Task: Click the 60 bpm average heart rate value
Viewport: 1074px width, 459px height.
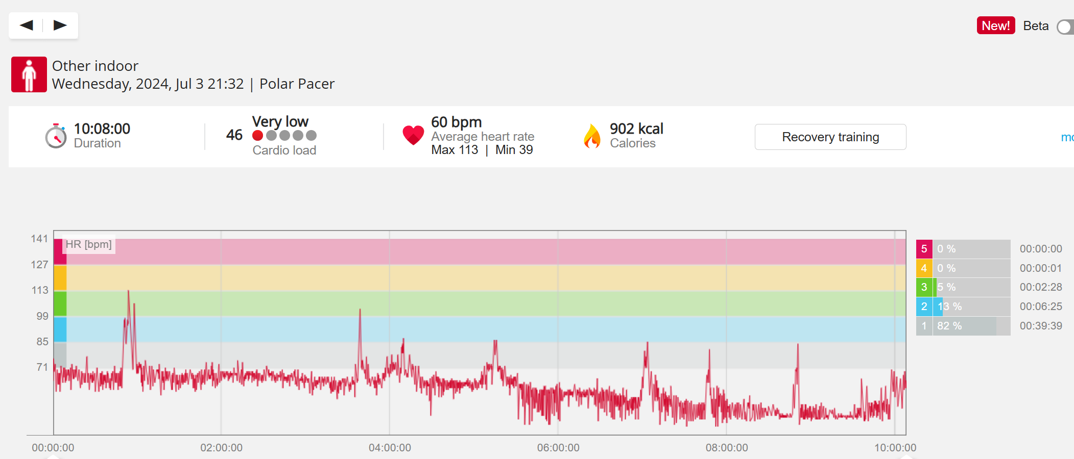Action: (456, 122)
